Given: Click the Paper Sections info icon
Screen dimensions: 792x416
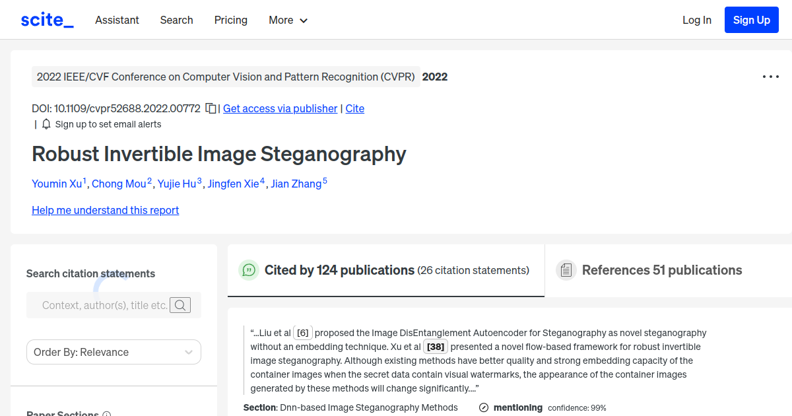Looking at the screenshot, I should click(107, 413).
